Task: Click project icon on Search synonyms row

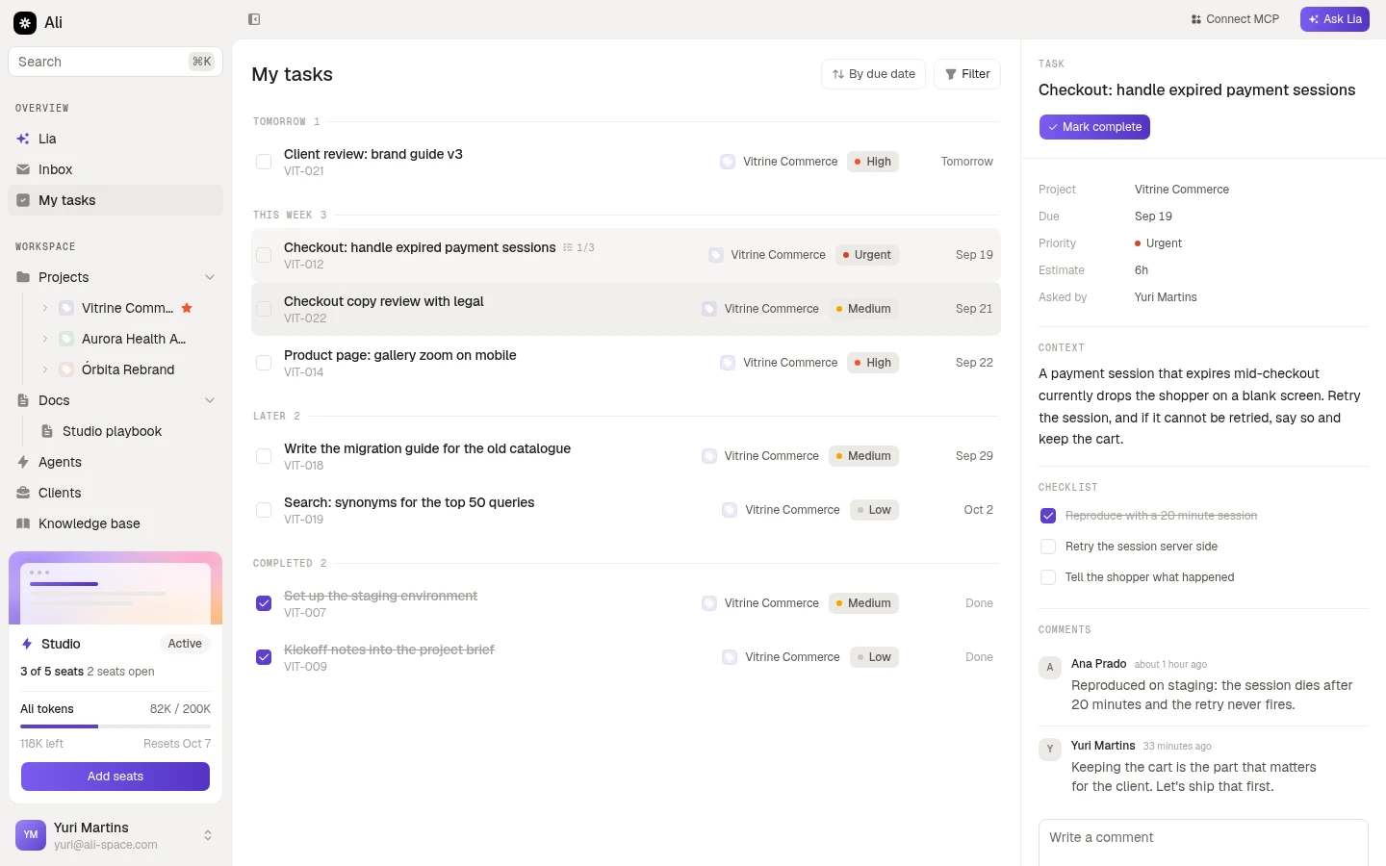Action: [x=730, y=510]
